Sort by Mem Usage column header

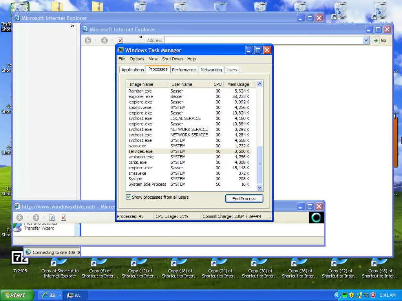(238, 84)
